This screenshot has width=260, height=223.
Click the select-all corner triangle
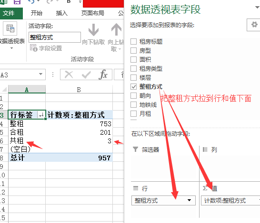click(4, 89)
